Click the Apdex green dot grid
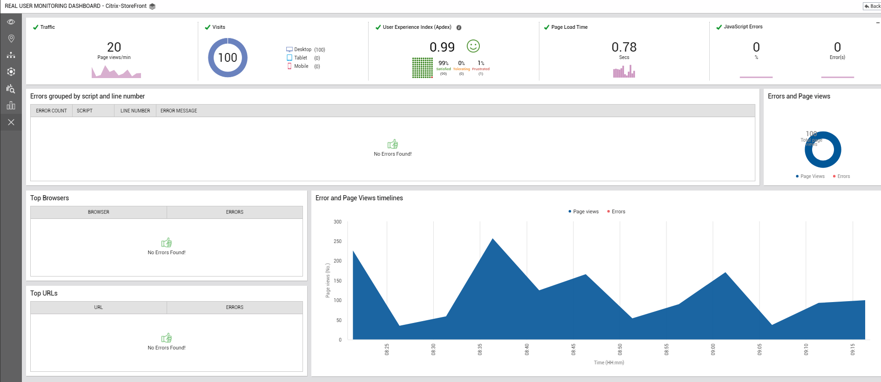Image resolution: width=881 pixels, height=382 pixels. 423,68
